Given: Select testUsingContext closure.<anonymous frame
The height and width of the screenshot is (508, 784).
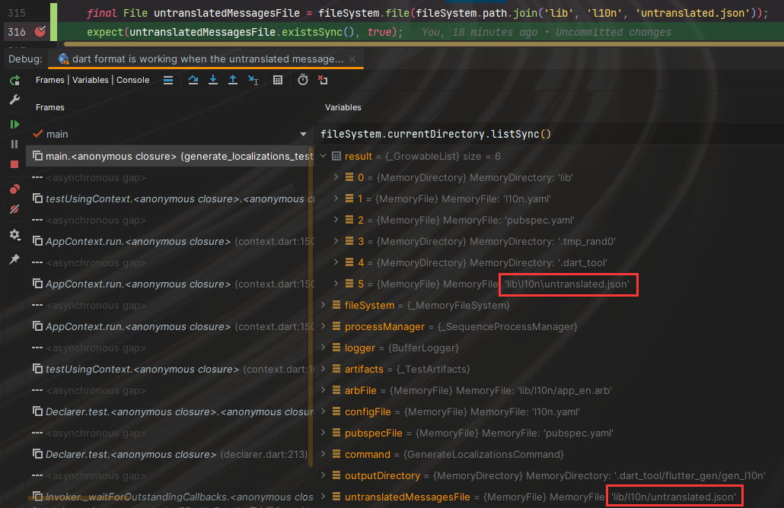Looking at the screenshot, I should pos(170,198).
